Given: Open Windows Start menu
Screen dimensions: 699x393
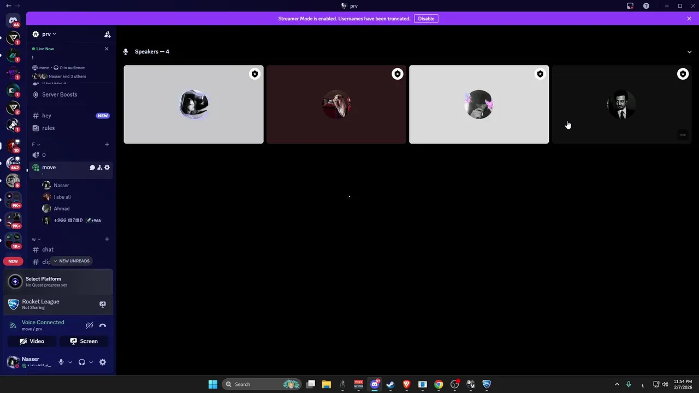Looking at the screenshot, I should (x=213, y=384).
